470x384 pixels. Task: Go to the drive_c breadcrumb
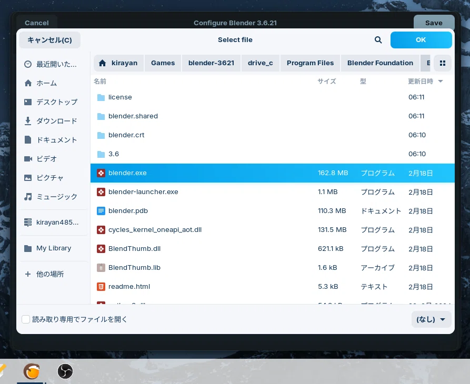click(260, 63)
